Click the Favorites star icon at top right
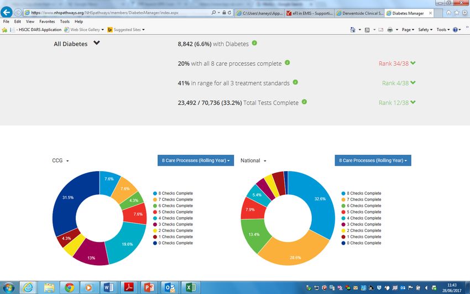This screenshot has width=470, height=294. [457, 13]
